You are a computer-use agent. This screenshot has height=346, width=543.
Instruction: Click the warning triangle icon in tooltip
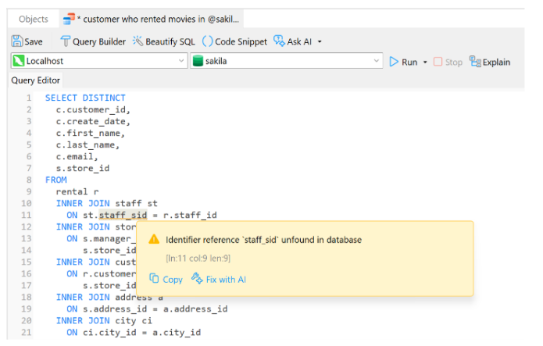click(154, 240)
